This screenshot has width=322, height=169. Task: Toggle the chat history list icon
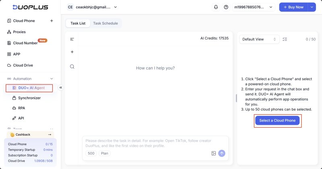pyautogui.click(x=72, y=39)
